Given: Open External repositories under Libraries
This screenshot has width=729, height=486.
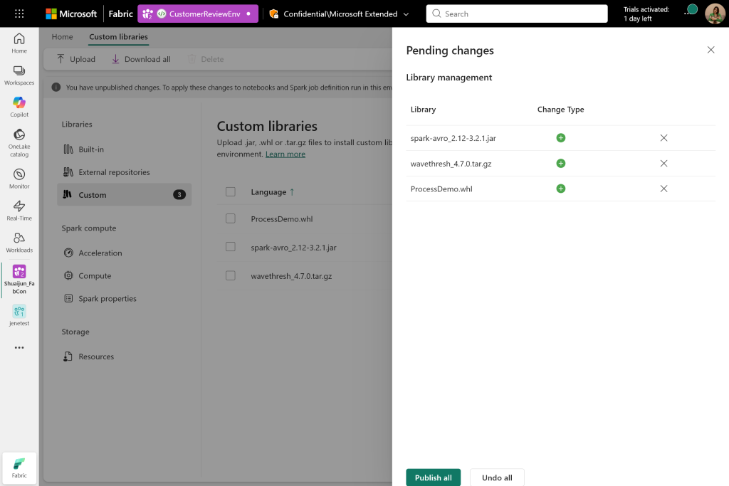Looking at the screenshot, I should click(114, 171).
